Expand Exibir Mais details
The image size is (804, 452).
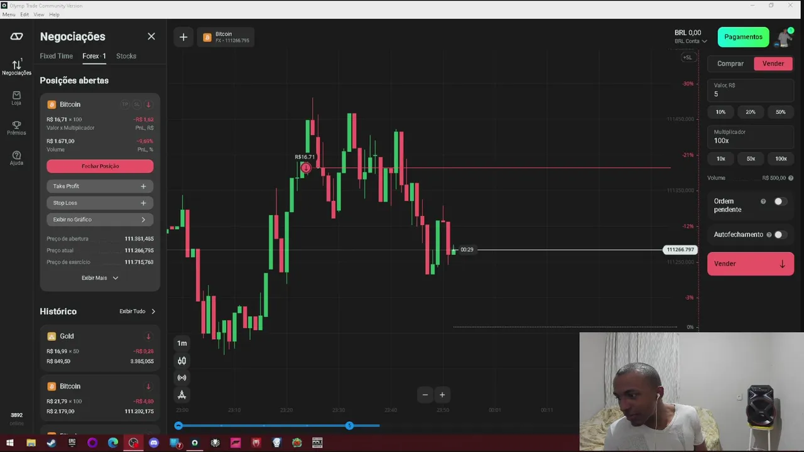(x=100, y=277)
